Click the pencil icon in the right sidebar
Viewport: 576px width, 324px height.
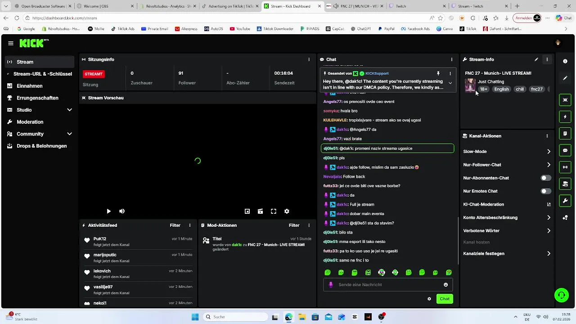pyautogui.click(x=565, y=78)
